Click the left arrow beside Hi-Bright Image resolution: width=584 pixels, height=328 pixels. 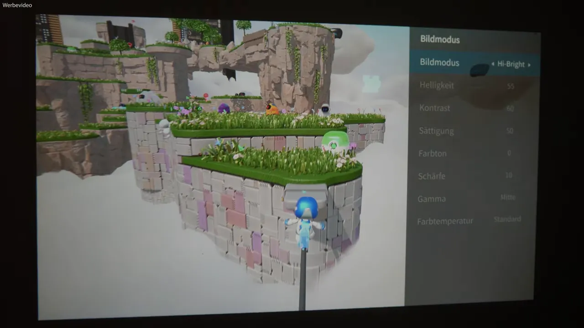[x=493, y=64]
